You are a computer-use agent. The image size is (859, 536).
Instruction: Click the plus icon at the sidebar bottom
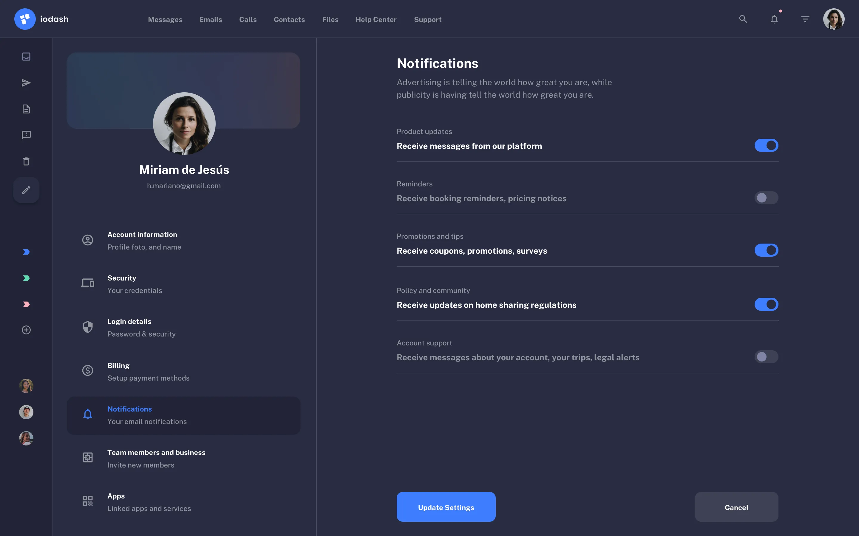pyautogui.click(x=26, y=330)
